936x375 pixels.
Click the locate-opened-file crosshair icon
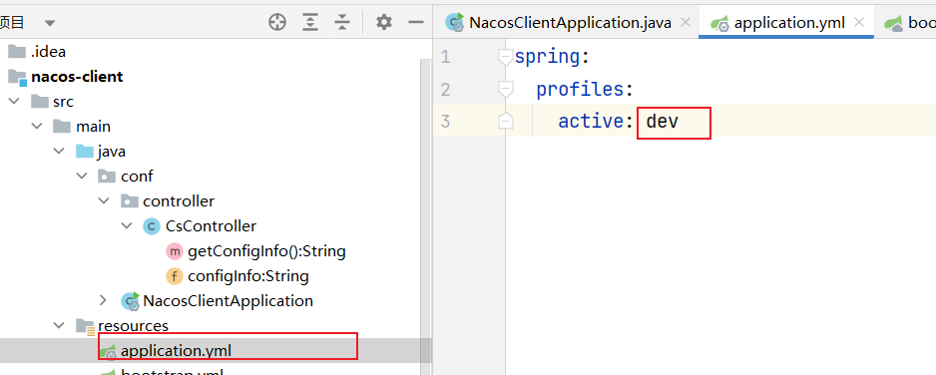277,23
